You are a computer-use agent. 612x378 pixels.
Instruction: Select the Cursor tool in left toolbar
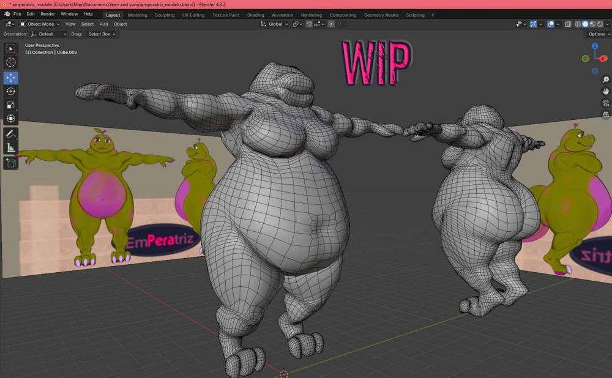pyautogui.click(x=11, y=62)
